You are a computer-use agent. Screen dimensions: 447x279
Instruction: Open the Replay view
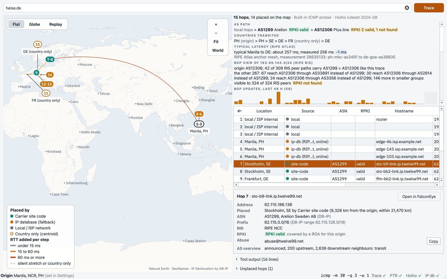pos(56,24)
